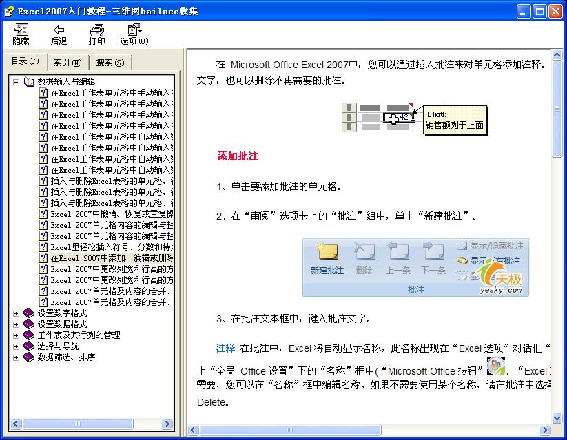Select the 选择与导航 book label
567x440 pixels.
coord(59,346)
